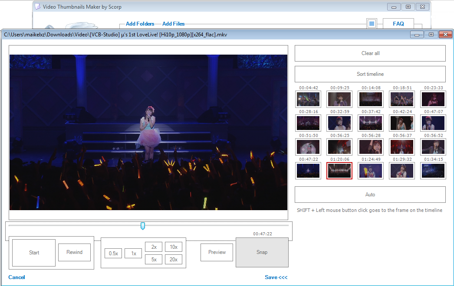Click the app icon in Video Thumbnails Maker title
Viewport: 454px width, 286px height.
pos(38,6)
